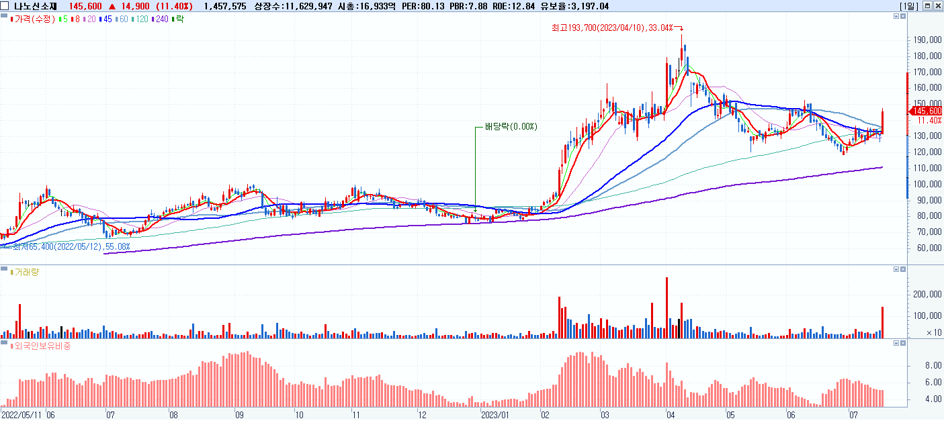Click the ×10 volume scale label
The image size is (944, 435).
click(933, 332)
